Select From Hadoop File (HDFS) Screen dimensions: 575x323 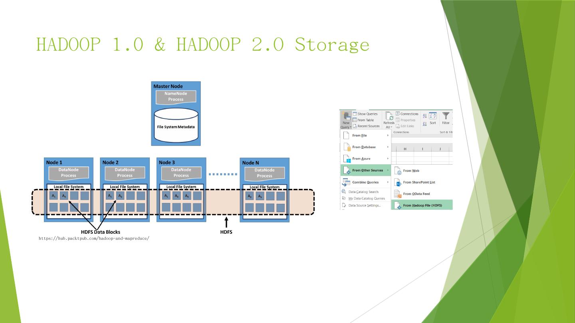(x=422, y=205)
